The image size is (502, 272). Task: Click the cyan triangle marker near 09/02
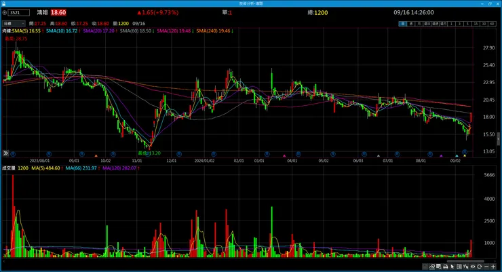tap(457, 156)
